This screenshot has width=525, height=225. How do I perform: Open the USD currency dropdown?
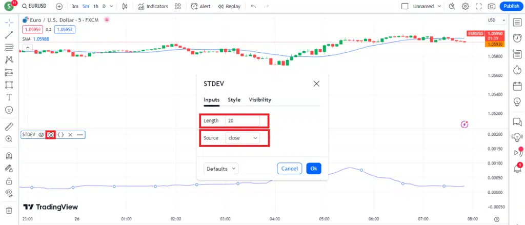496,21
